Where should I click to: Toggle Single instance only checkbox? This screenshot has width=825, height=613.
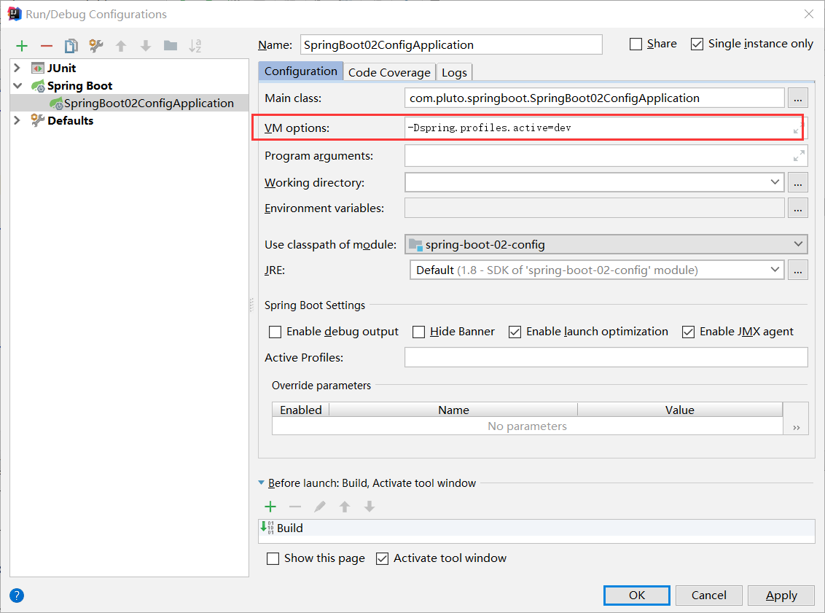point(697,44)
